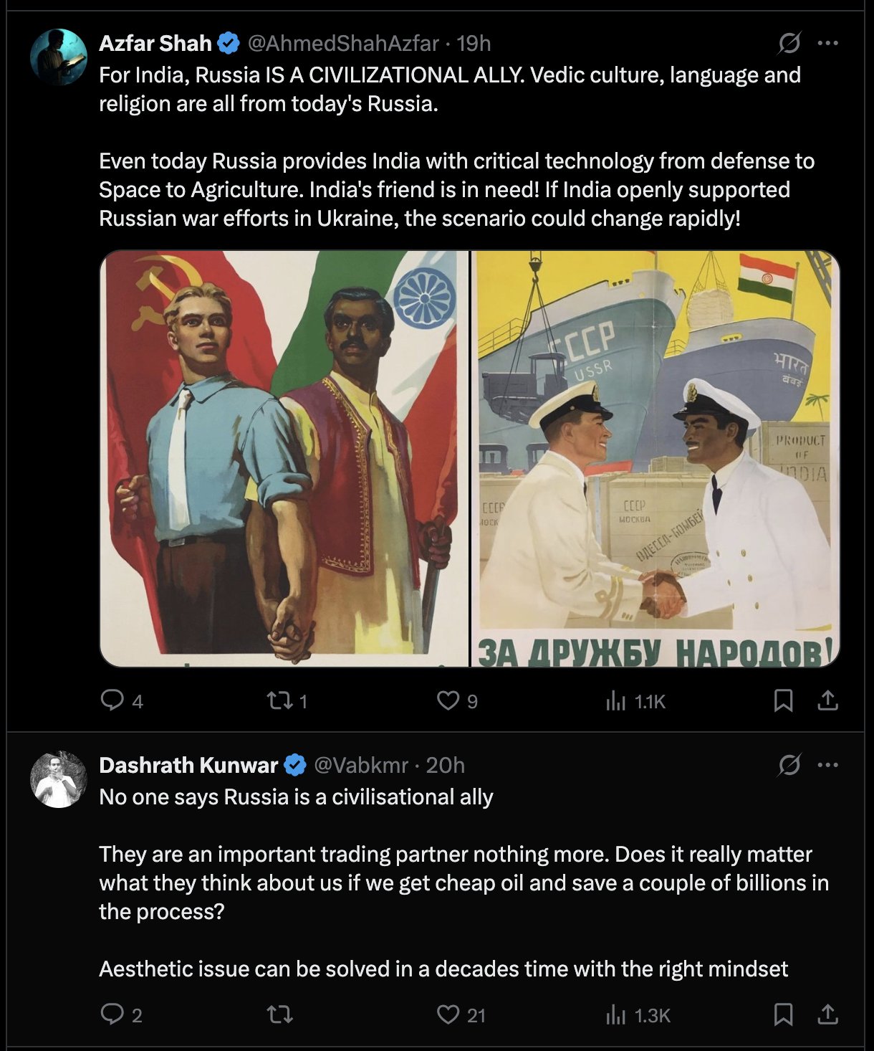Viewport: 874px width, 1051px height.
Task: Open more options for Dashrath Kunwar's tweet
Action: point(827,766)
